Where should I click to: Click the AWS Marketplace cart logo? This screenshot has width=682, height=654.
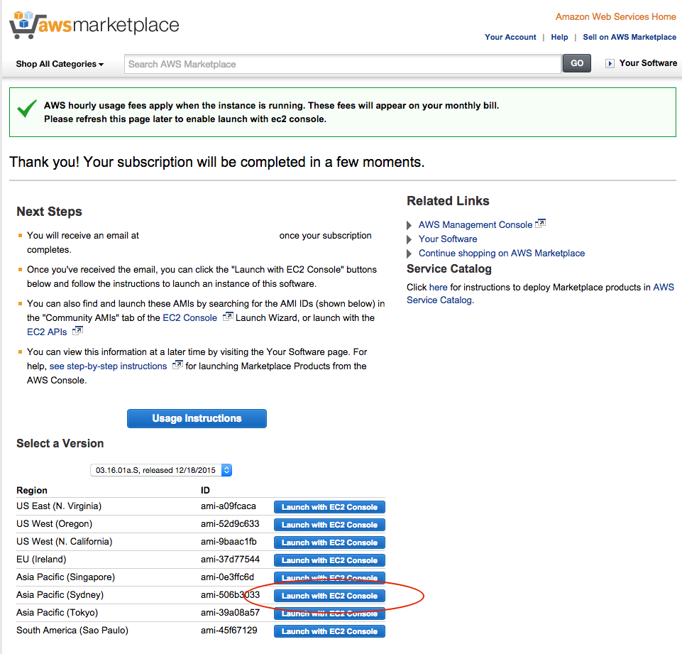94,25
